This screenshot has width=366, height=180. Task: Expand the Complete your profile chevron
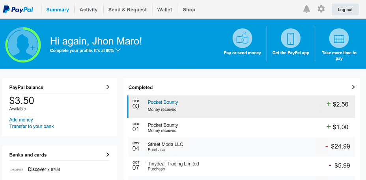118,50
